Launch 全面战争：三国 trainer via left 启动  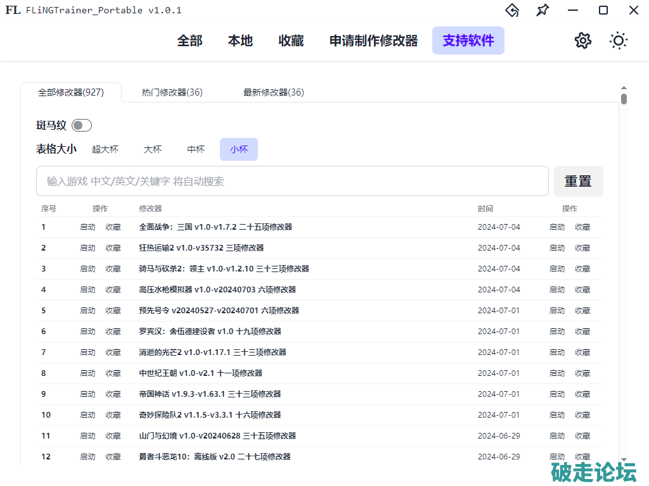point(87,227)
